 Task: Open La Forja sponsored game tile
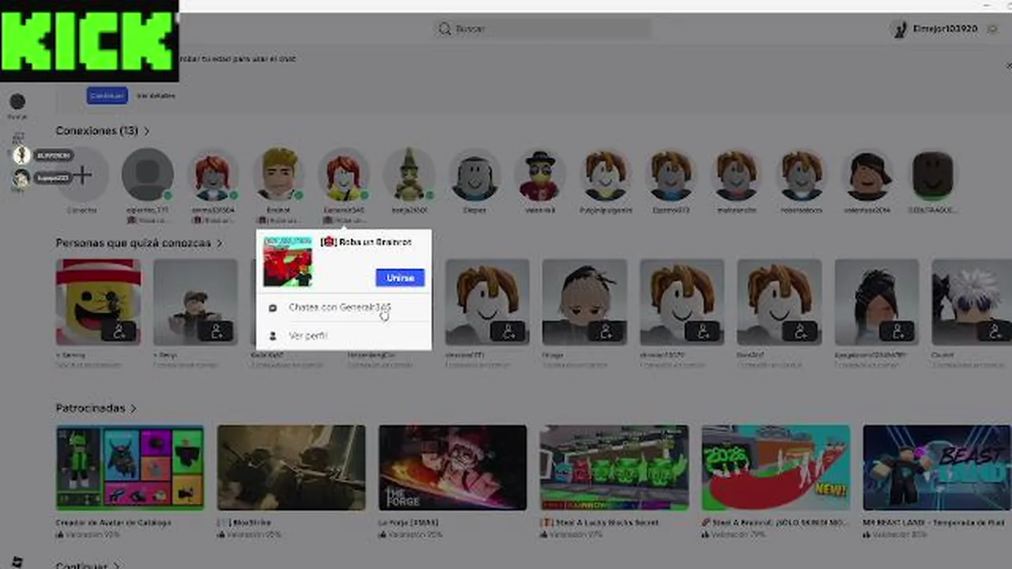452,468
